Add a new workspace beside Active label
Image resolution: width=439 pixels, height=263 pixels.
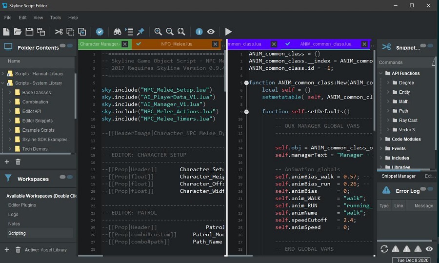pyautogui.click(x=7, y=249)
